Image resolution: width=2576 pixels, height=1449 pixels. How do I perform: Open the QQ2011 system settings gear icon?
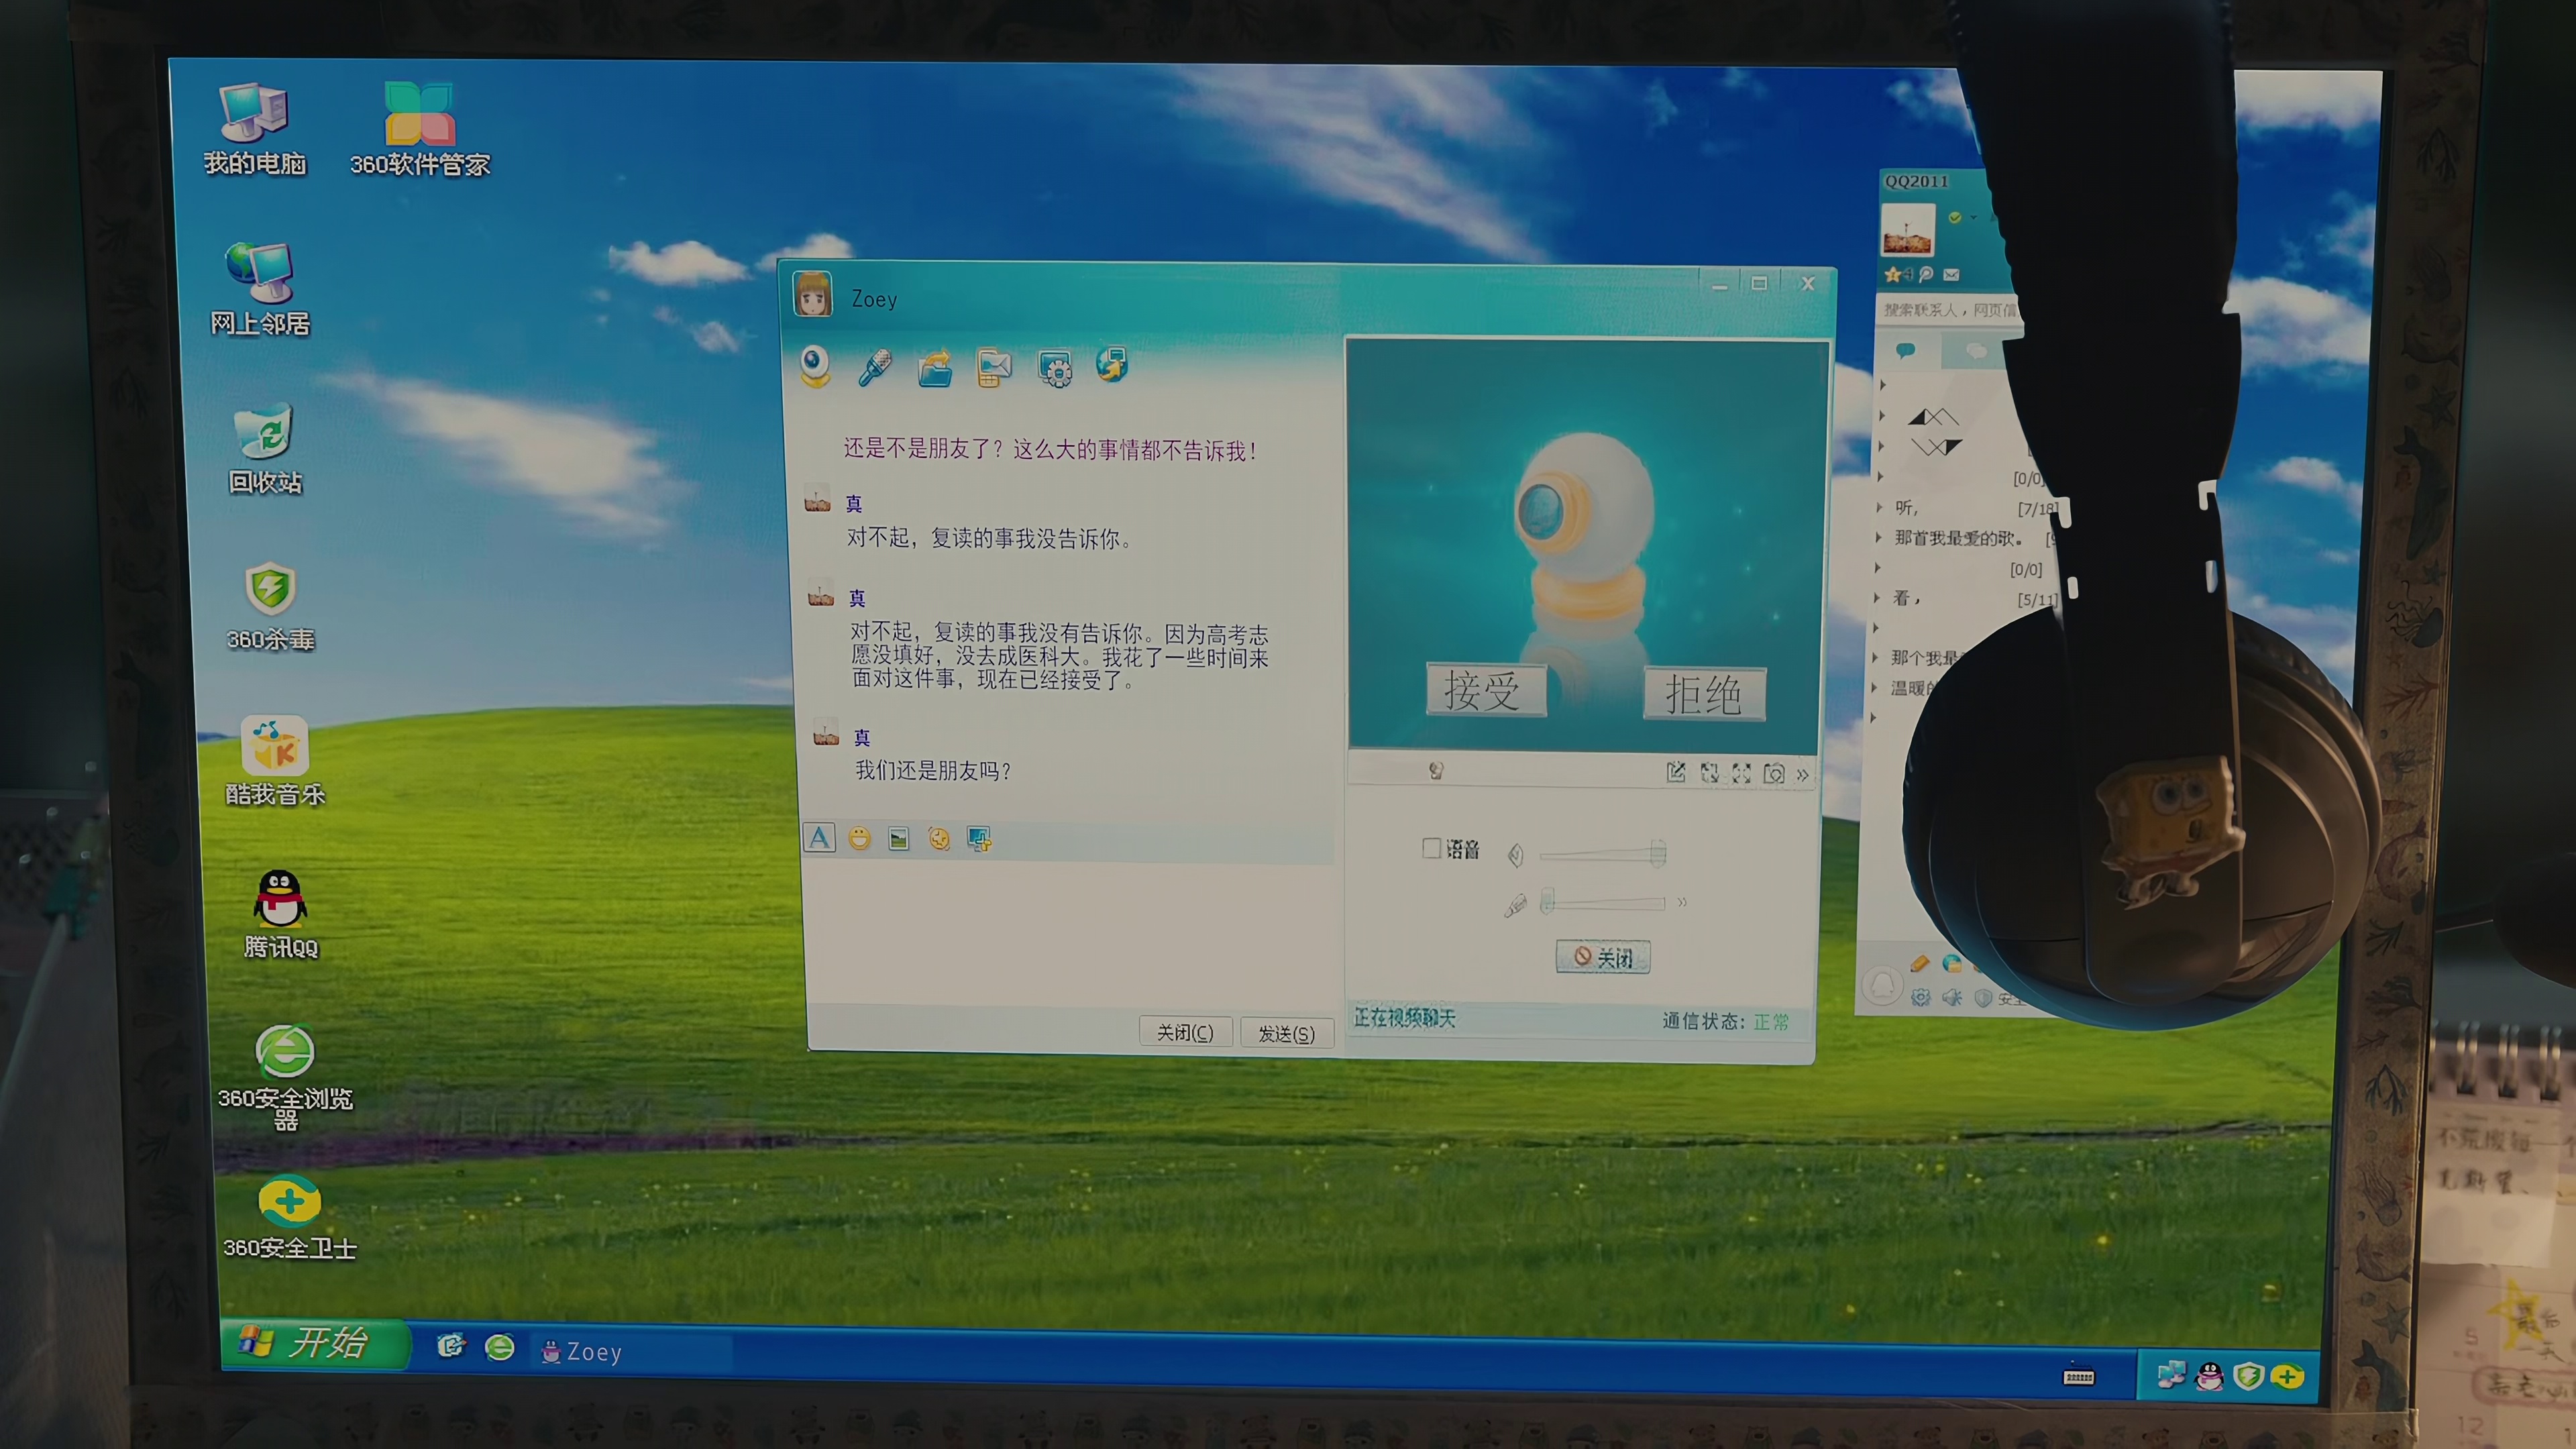click(x=1921, y=997)
